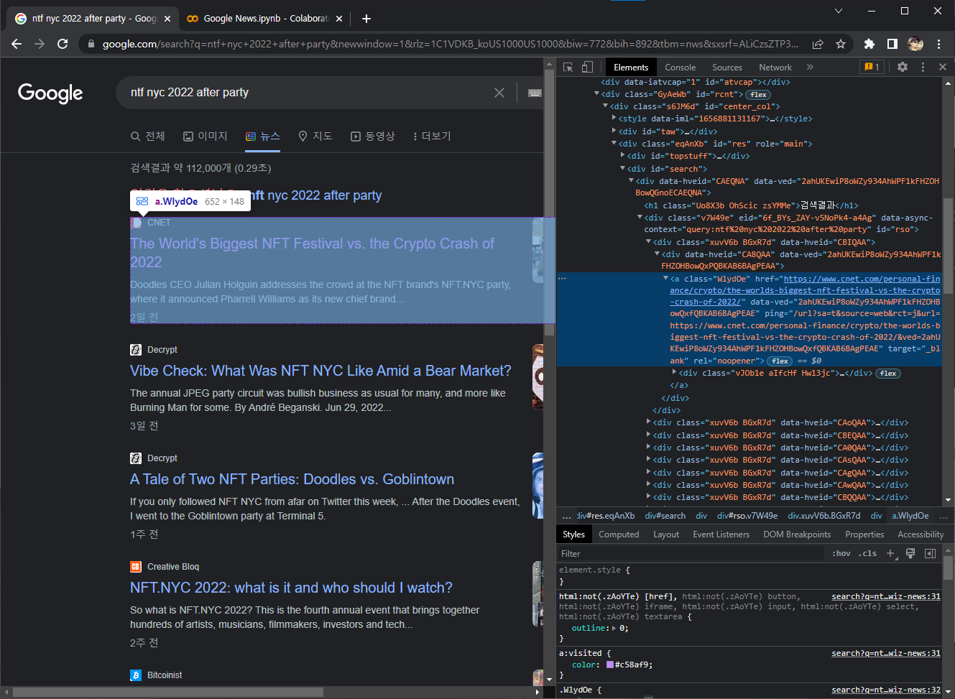Click the Google search query field
Viewport: 955px width, 699px height.
click(x=309, y=93)
